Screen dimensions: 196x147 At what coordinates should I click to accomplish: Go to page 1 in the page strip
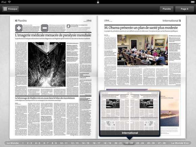[23, 143]
